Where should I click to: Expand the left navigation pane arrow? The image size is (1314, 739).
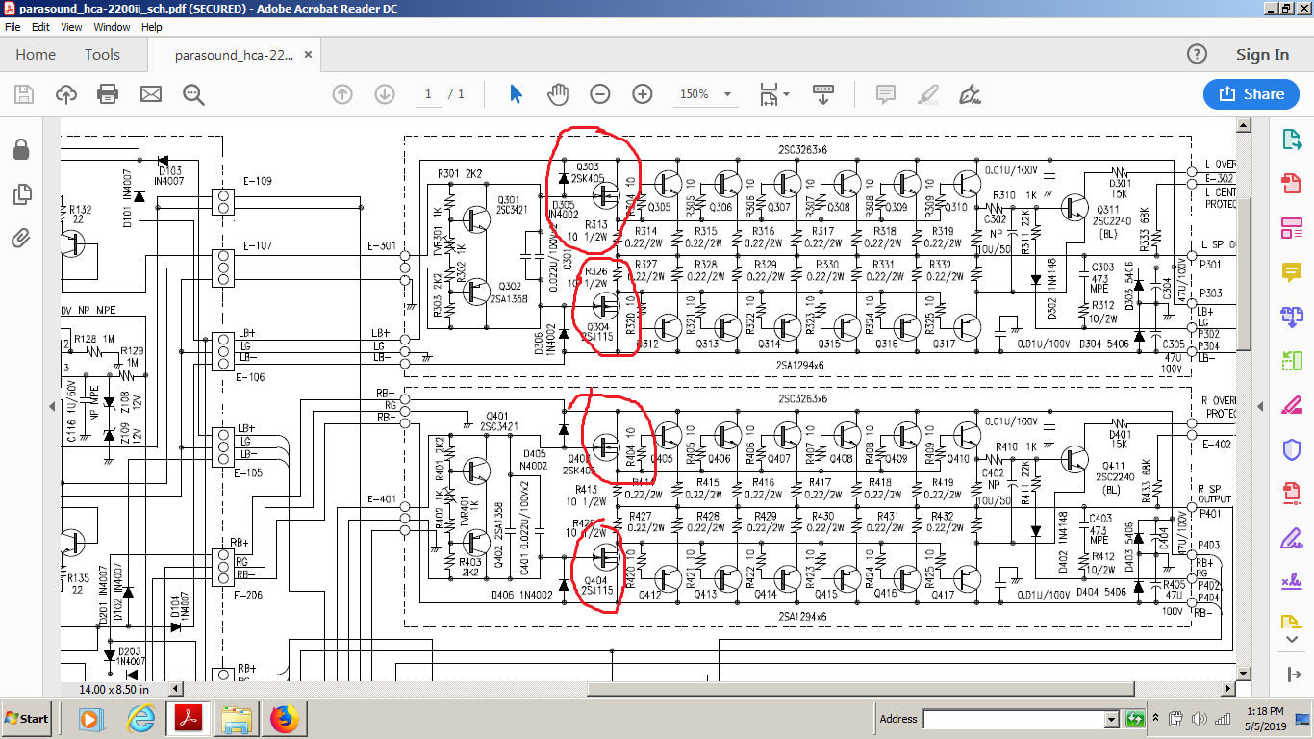[x=53, y=407]
